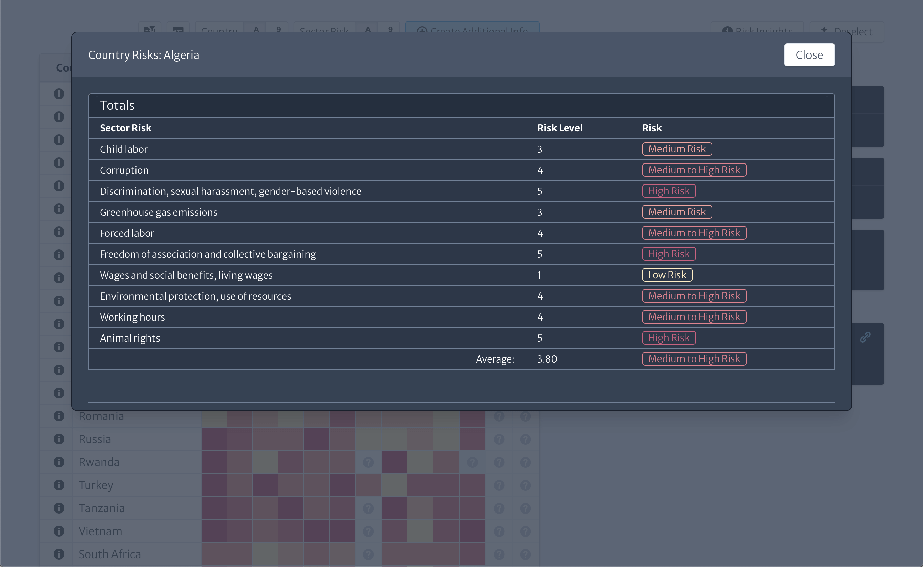The width and height of the screenshot is (923, 567).
Task: Click the first heatmap cell in Russia's row
Action: [214, 439]
